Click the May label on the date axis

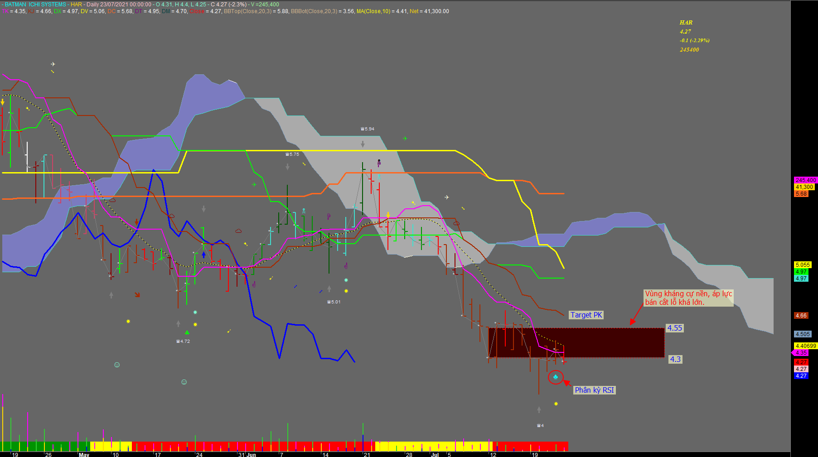84,455
